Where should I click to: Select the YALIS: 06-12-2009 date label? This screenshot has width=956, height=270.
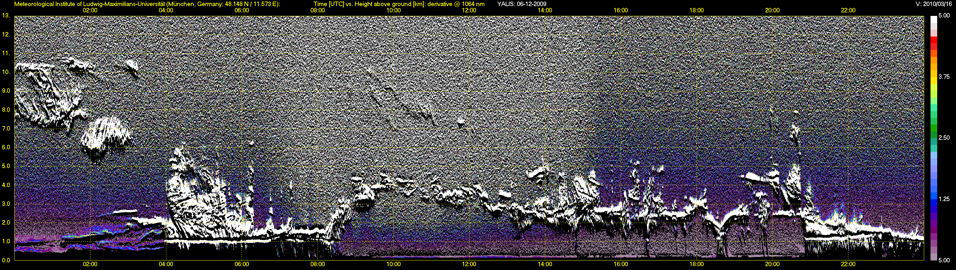(521, 4)
